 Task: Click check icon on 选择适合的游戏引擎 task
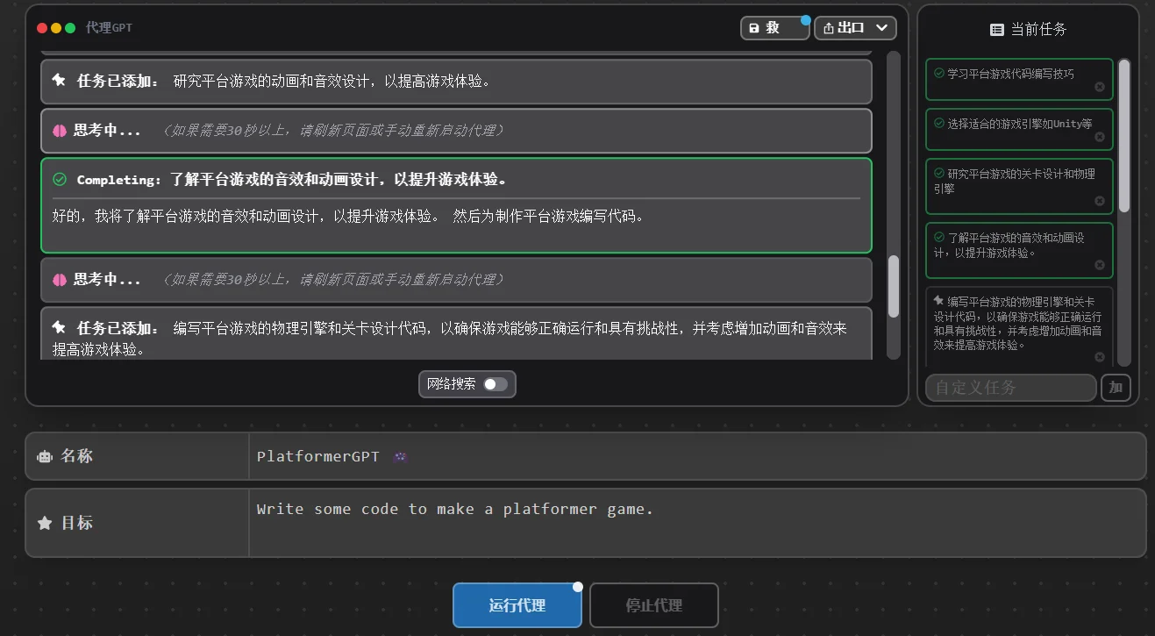(x=939, y=124)
